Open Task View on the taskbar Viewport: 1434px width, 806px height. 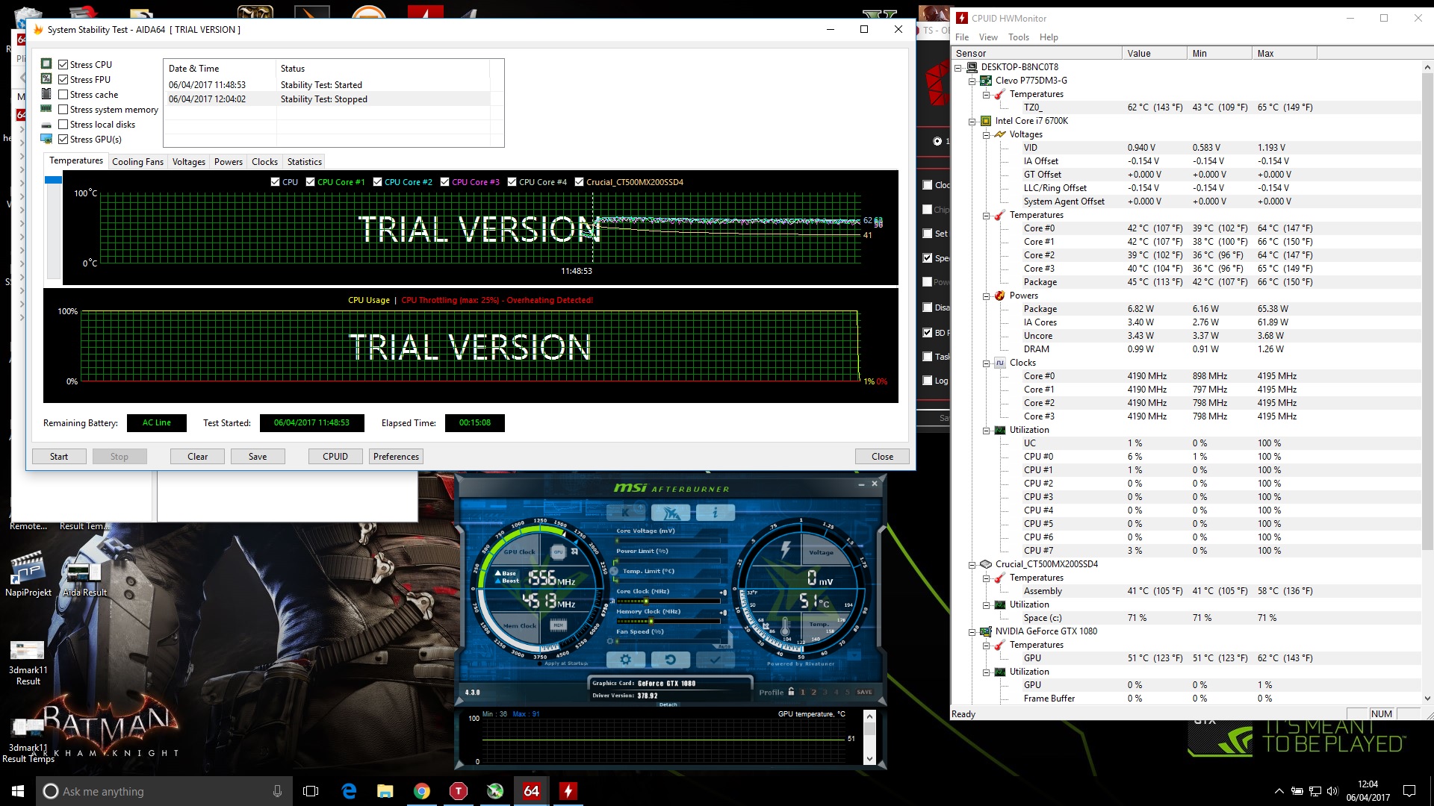[311, 791]
